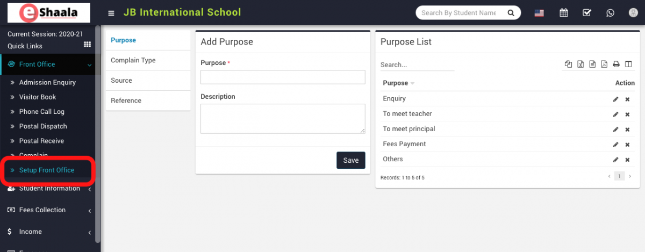This screenshot has width=645, height=252.
Task: Open the Visitor Book menu item
Action: point(38,97)
